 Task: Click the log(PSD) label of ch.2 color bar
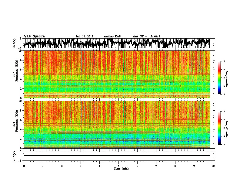tap(227, 129)
